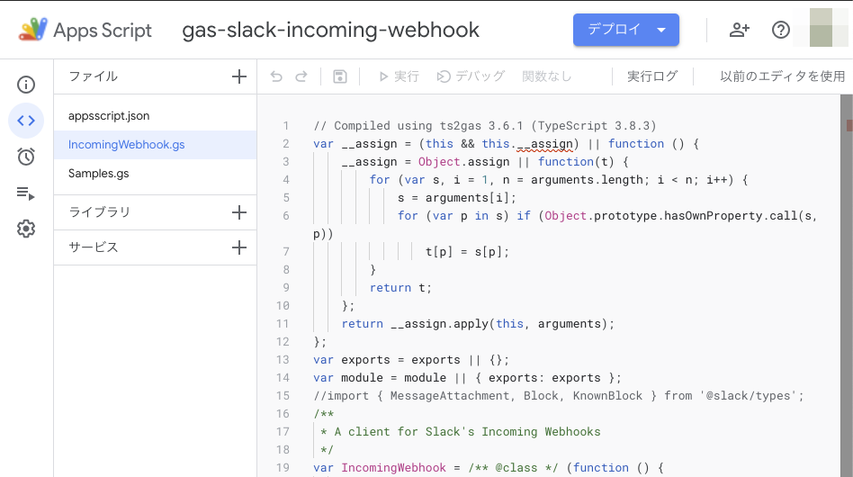The image size is (853, 477).
Task: Click the ts2gas compiled comment on line 1
Action: 485,126
